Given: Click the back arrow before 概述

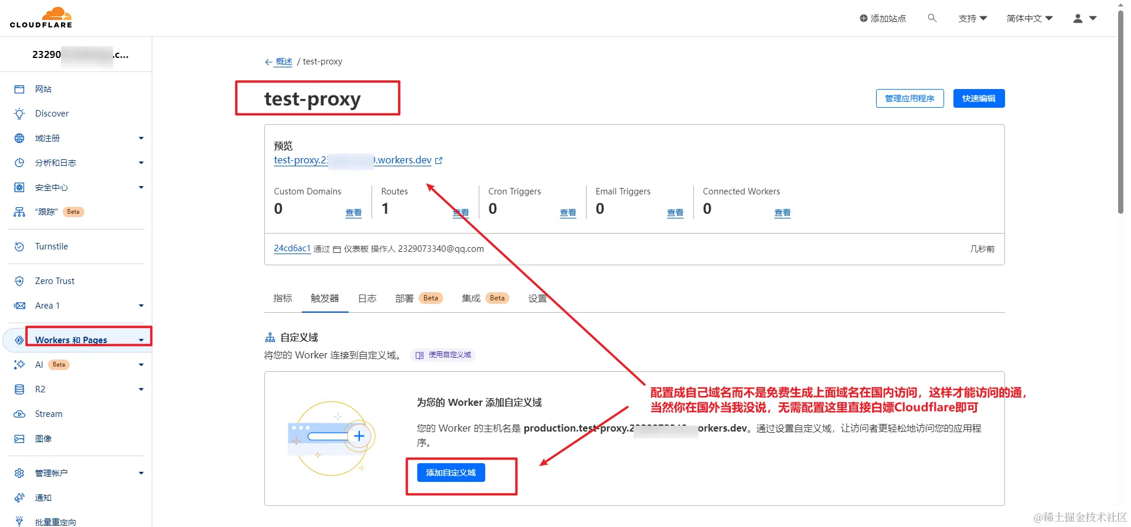Looking at the screenshot, I should [x=268, y=61].
